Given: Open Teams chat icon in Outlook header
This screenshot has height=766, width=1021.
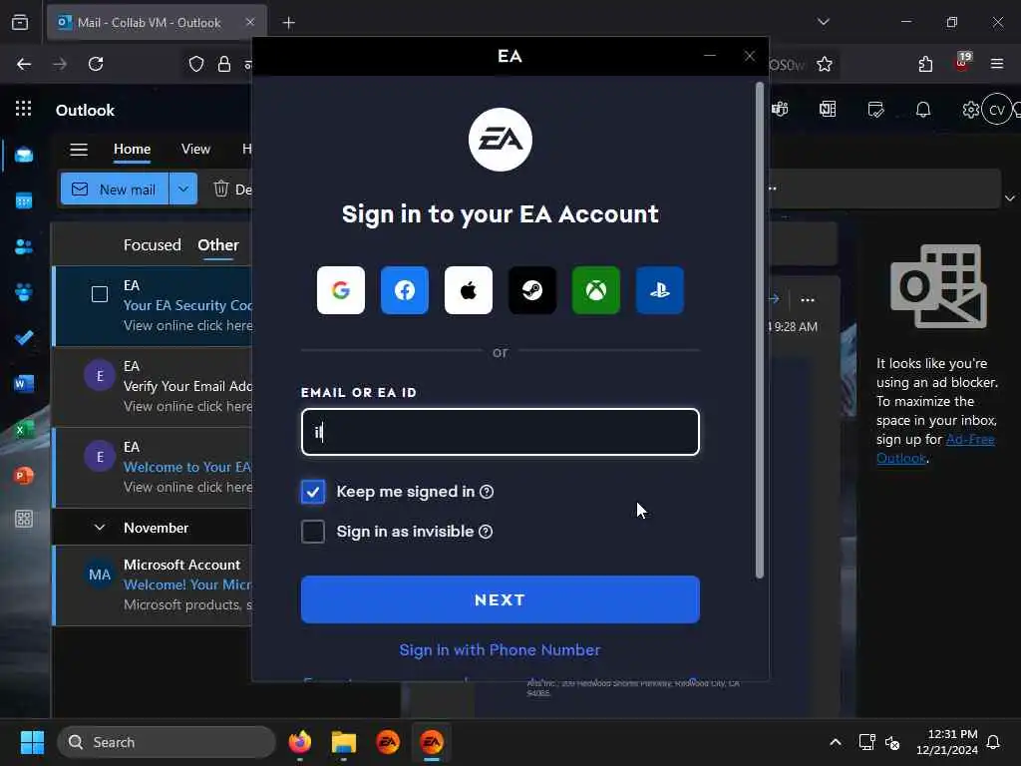Looking at the screenshot, I should [780, 110].
